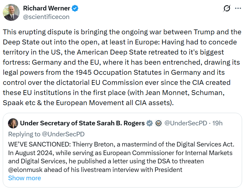Open Under Secretary Sarah B. Rogers' profile name
Screen dimensions: 247x194
[82, 123]
